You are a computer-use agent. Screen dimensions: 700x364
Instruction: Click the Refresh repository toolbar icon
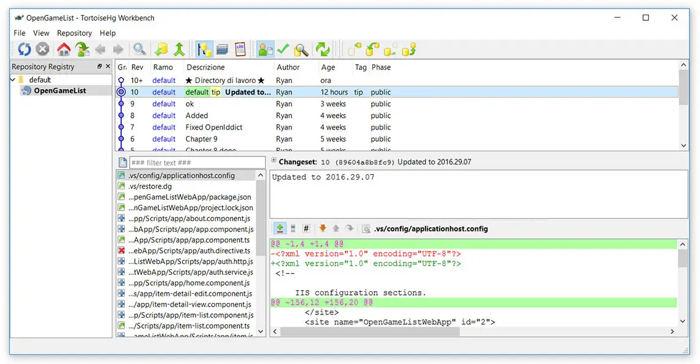(x=24, y=49)
